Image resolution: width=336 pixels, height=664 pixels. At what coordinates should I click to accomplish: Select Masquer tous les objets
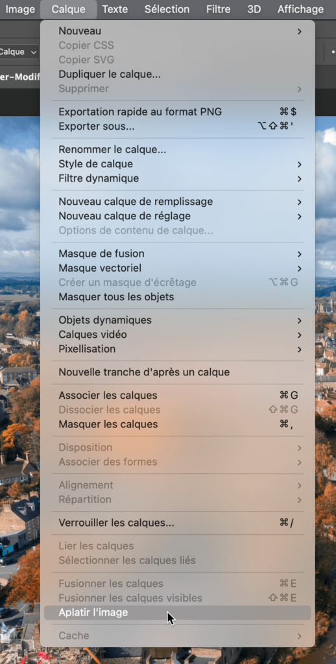pos(178,297)
